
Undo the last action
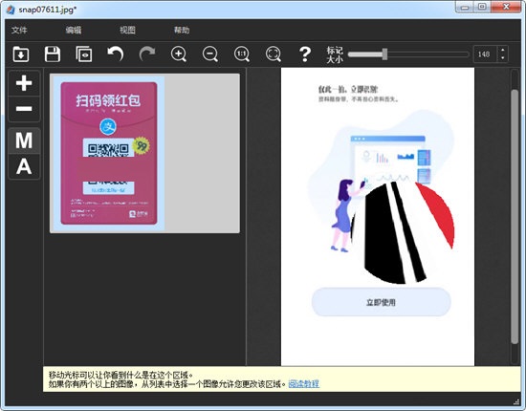[115, 54]
